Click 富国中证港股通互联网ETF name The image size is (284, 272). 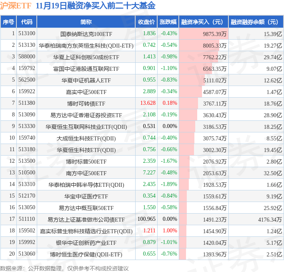coord(86,69)
